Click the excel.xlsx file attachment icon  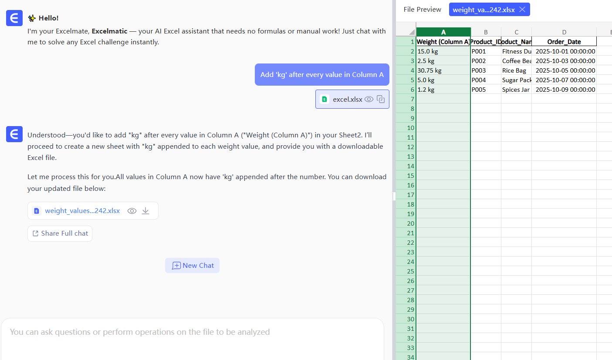(x=325, y=99)
